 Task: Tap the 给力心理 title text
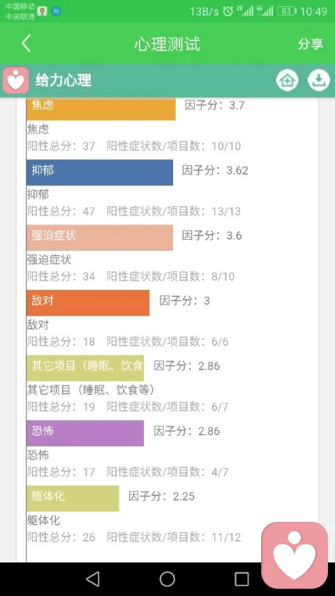(64, 80)
